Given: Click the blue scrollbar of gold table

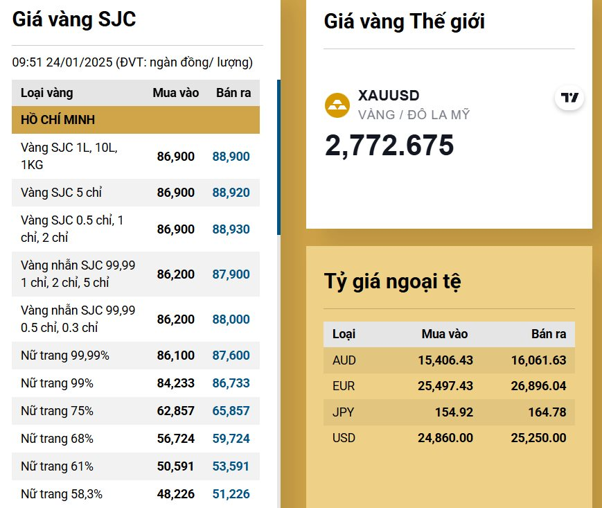Looking at the screenshot, I should coord(278,157).
